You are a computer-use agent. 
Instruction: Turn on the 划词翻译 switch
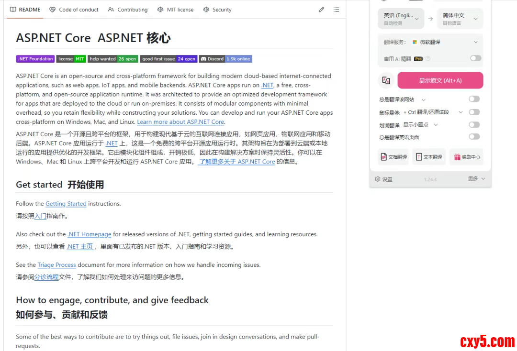(x=474, y=125)
